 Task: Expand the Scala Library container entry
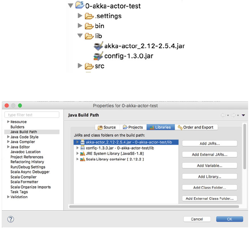point(77,159)
